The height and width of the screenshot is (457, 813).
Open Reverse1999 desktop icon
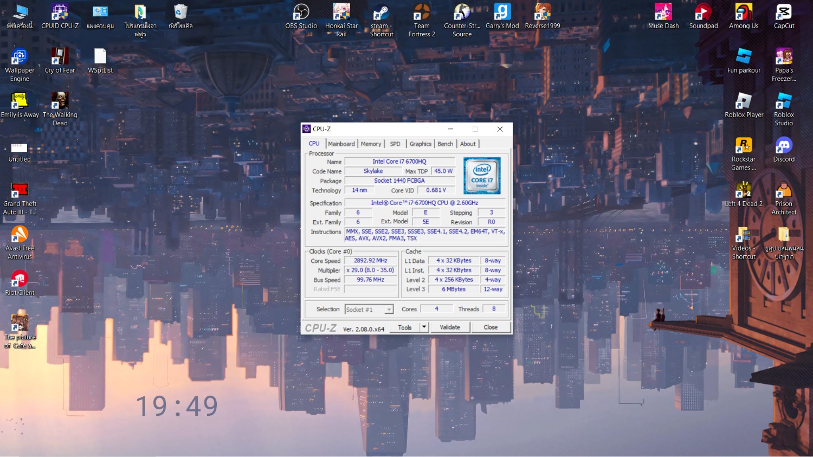(x=543, y=16)
